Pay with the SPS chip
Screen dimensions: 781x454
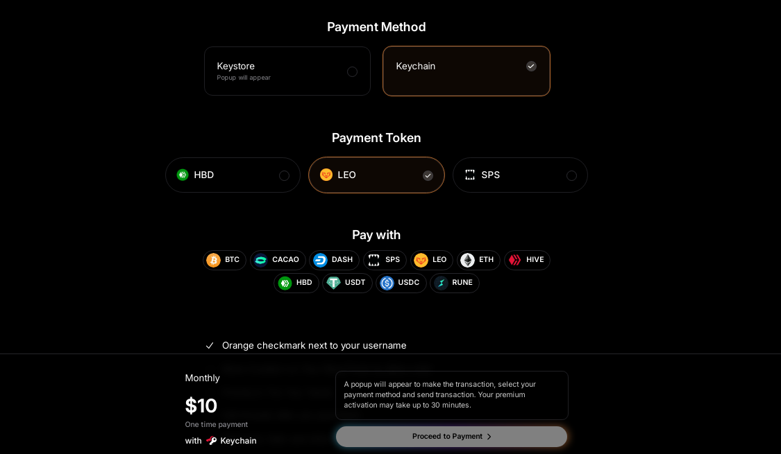[385, 260]
